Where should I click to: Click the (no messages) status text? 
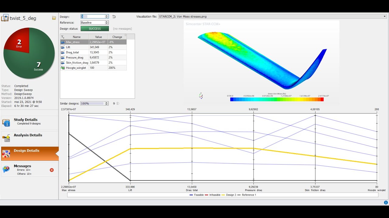122,29
